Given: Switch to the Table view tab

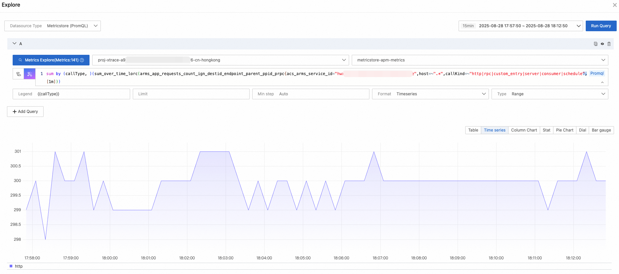Looking at the screenshot, I should (473, 130).
